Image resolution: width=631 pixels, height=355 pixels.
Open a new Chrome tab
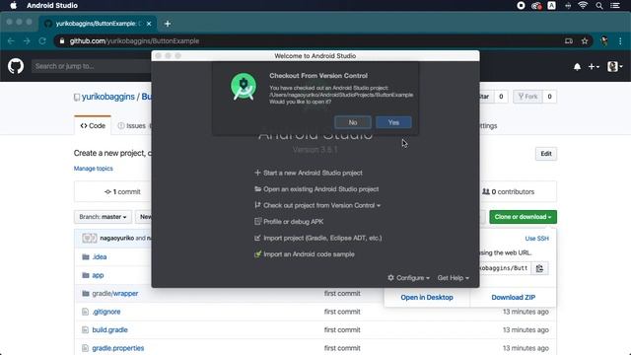[x=168, y=24]
